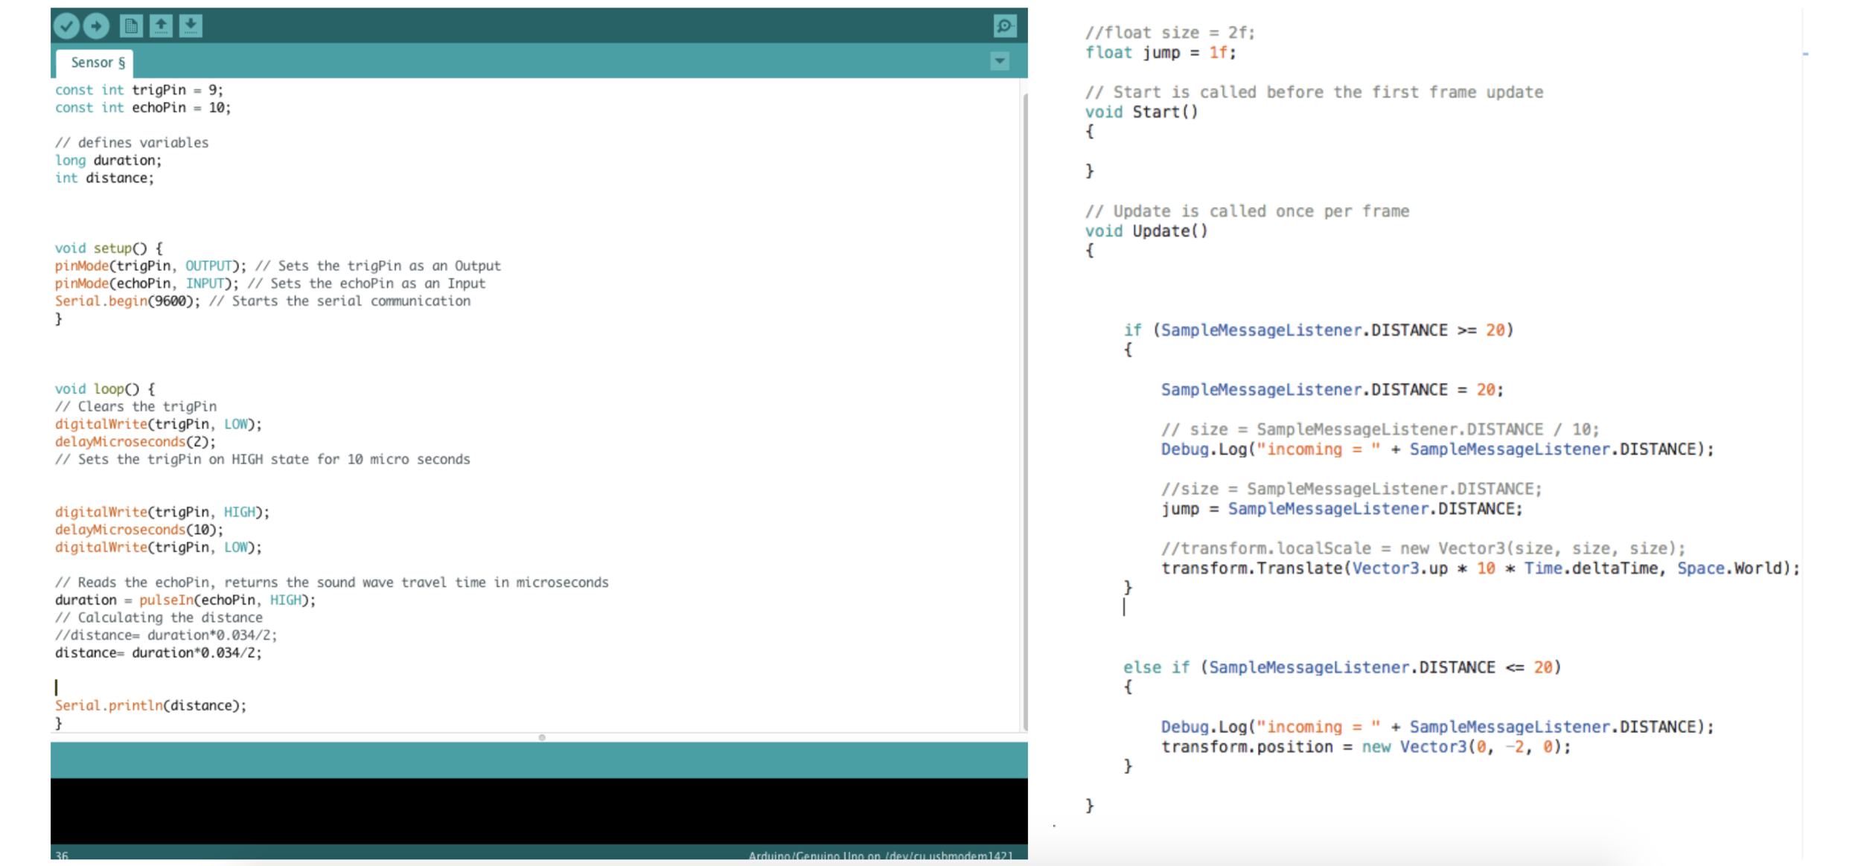Click the 'transform.position = new Vector3(0, -2, 0);' line
Screen dimensions: 1861x866
[1366, 747]
